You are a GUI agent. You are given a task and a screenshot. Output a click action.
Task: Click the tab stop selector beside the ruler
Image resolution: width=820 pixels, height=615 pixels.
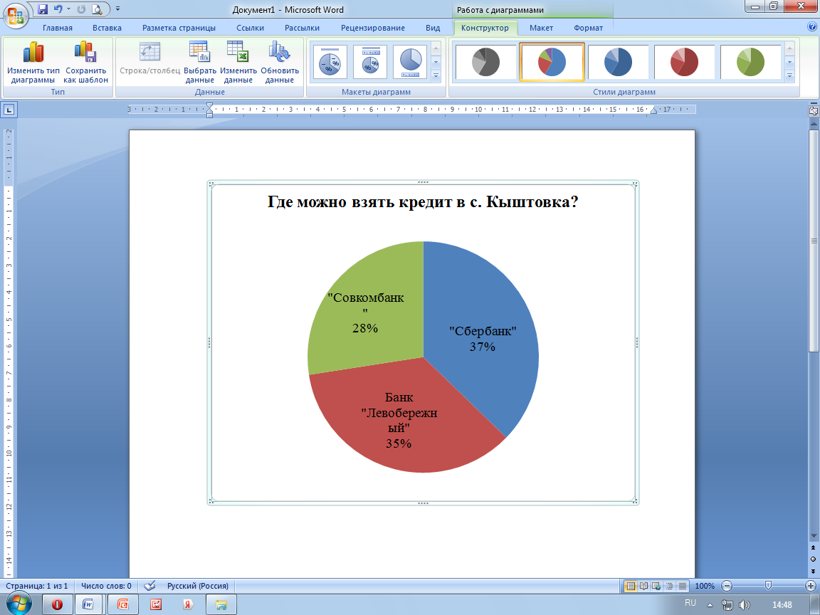pos(9,110)
